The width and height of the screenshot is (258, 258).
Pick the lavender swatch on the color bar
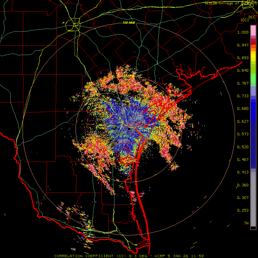pyautogui.click(x=253, y=91)
